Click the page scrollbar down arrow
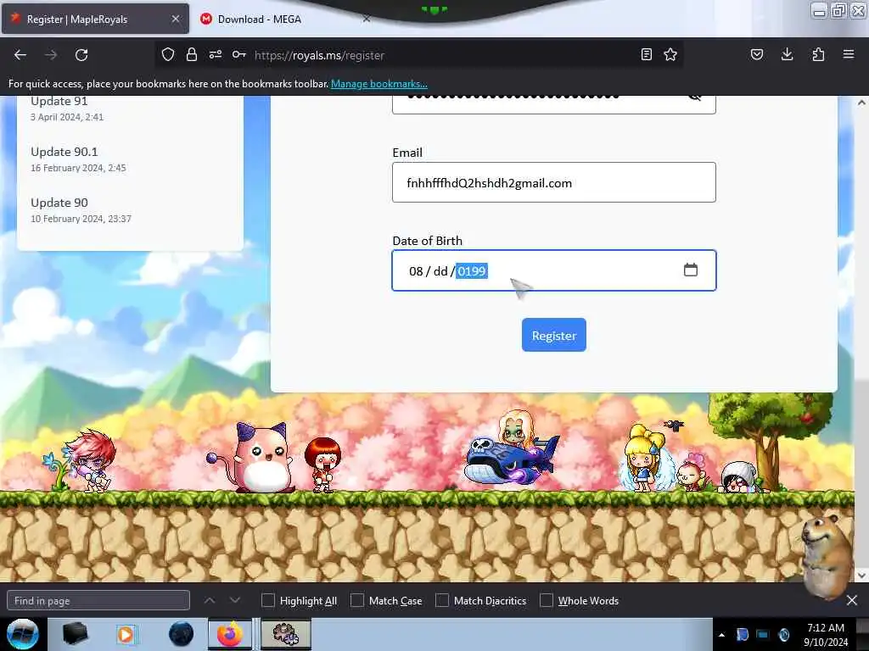 (x=861, y=576)
